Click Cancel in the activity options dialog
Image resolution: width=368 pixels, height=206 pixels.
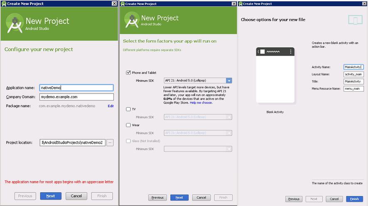tap(334, 199)
